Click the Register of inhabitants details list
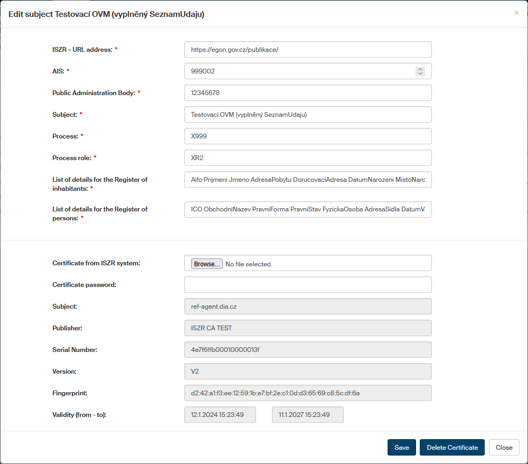Screen dimensions: 528x464 [308, 179]
